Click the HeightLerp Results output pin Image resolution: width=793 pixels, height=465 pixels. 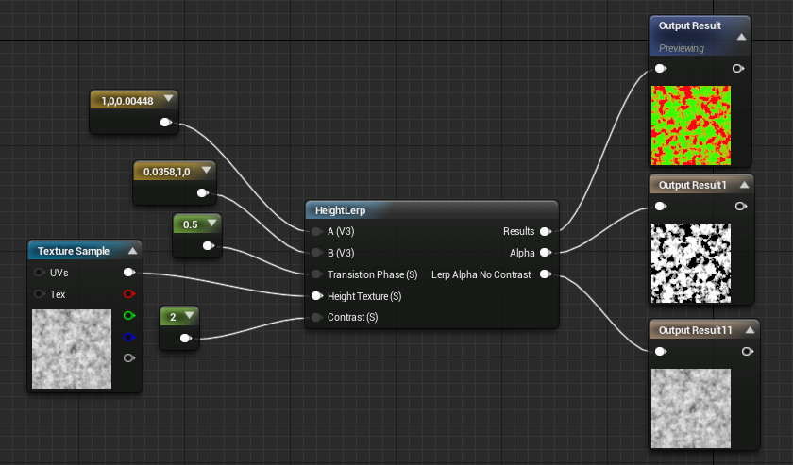(546, 231)
